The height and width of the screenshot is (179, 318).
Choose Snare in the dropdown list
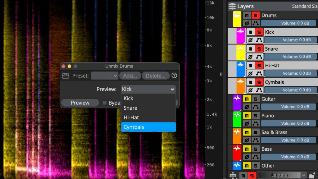[148, 108]
